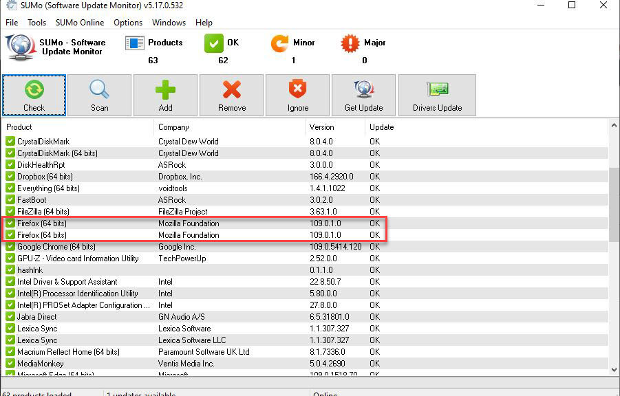The width and height of the screenshot is (620, 396).
Task: Click the green OK checkmark icon in summary
Action: pyautogui.click(x=214, y=43)
